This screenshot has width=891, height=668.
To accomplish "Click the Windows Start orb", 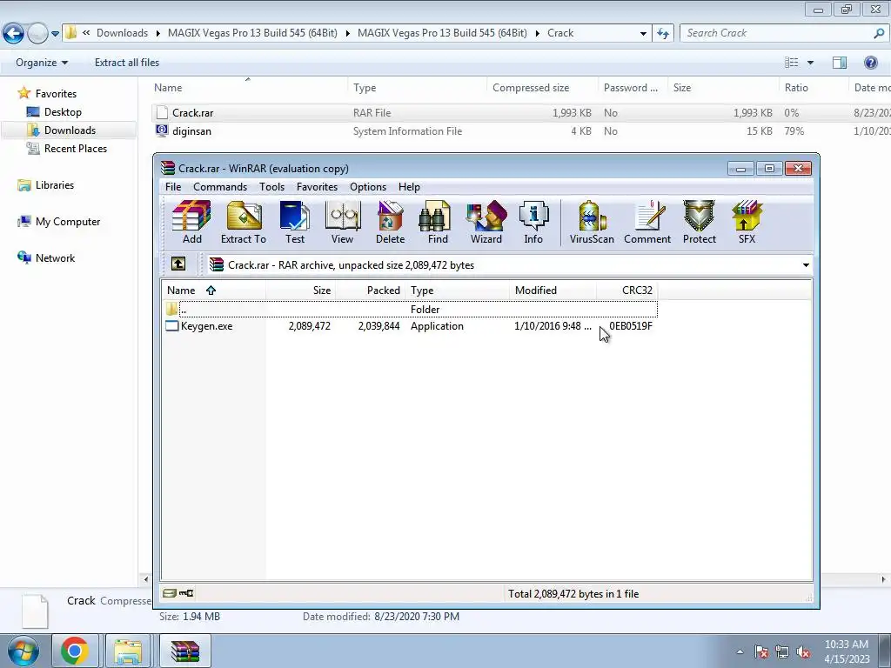I will click(x=23, y=651).
